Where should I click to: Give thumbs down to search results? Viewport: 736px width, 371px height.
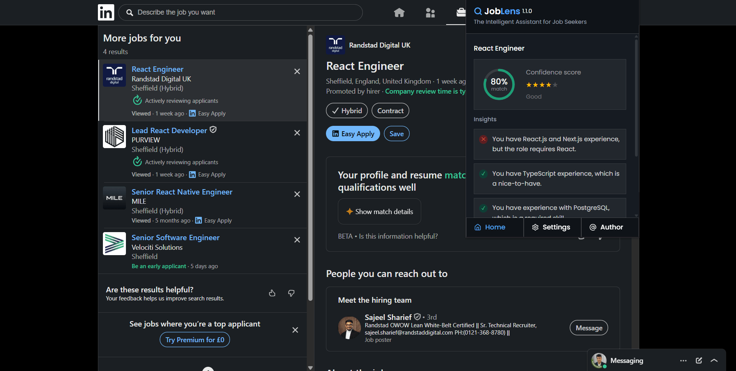point(291,293)
